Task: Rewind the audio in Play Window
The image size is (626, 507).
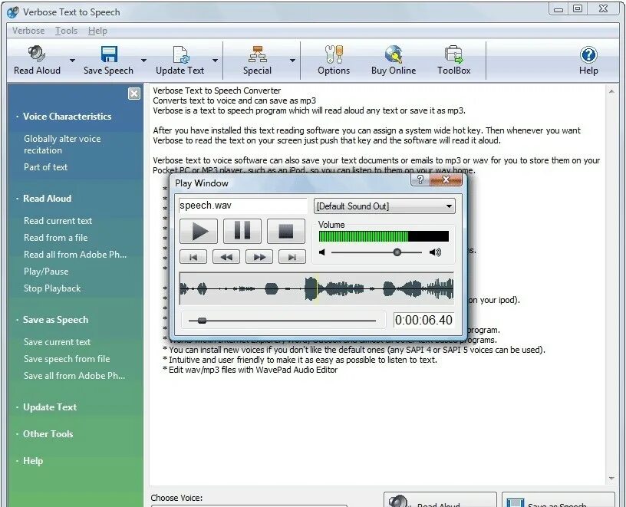Action: 226,257
